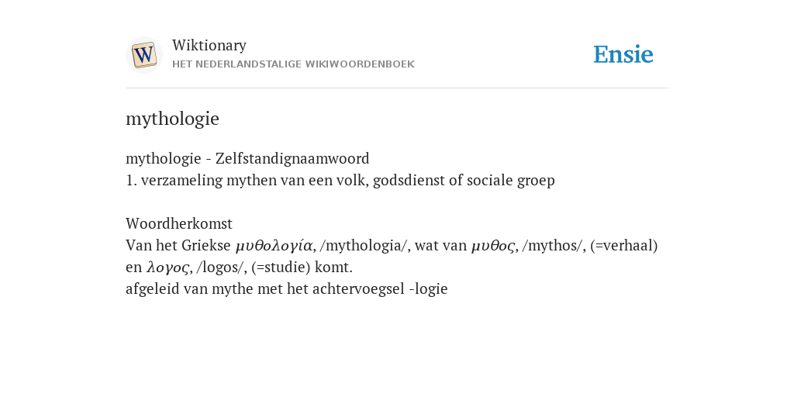Click the (=verhaal) translation text
Viewport: 794px width, 397px height.
pyautogui.click(x=624, y=246)
